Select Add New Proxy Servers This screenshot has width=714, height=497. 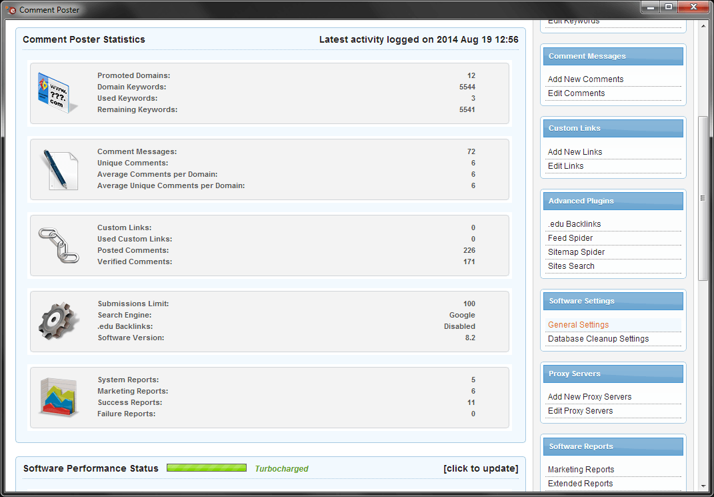coord(589,396)
